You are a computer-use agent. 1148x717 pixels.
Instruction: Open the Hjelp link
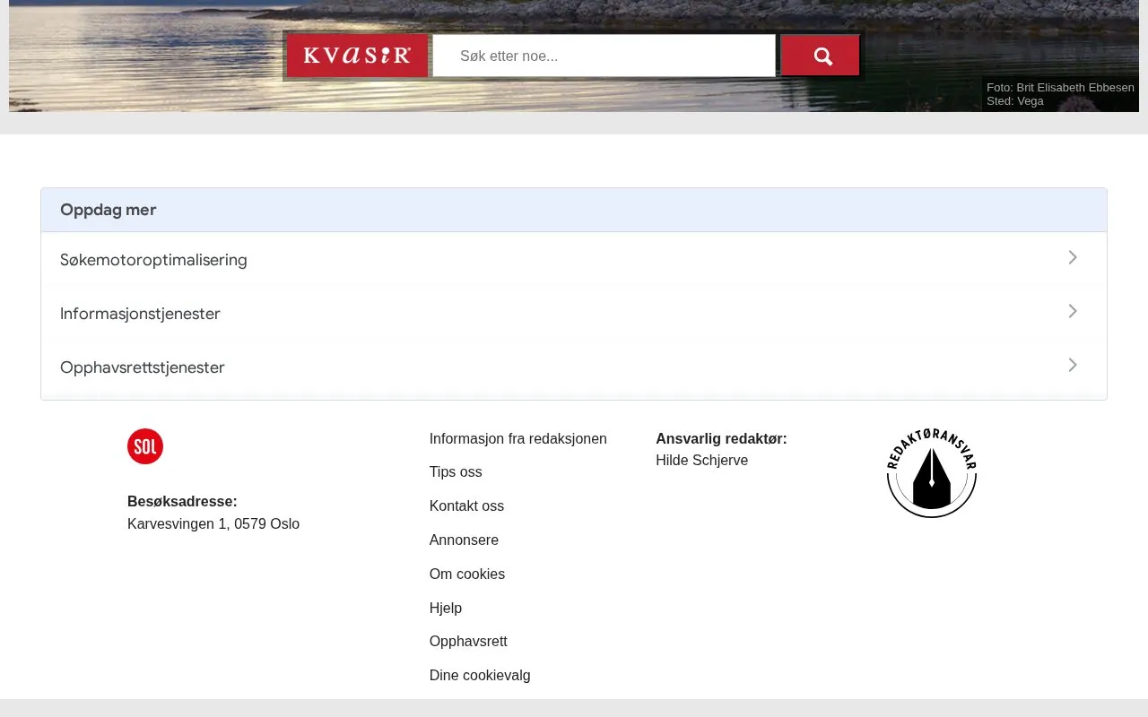click(x=446, y=608)
